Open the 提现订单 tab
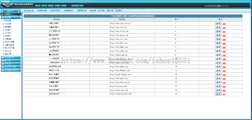 tap(110, 11)
